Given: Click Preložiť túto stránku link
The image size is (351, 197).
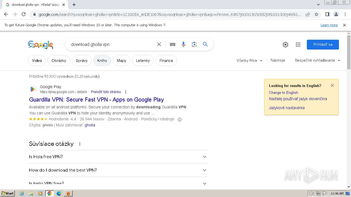Looking at the screenshot, I should (x=106, y=92).
